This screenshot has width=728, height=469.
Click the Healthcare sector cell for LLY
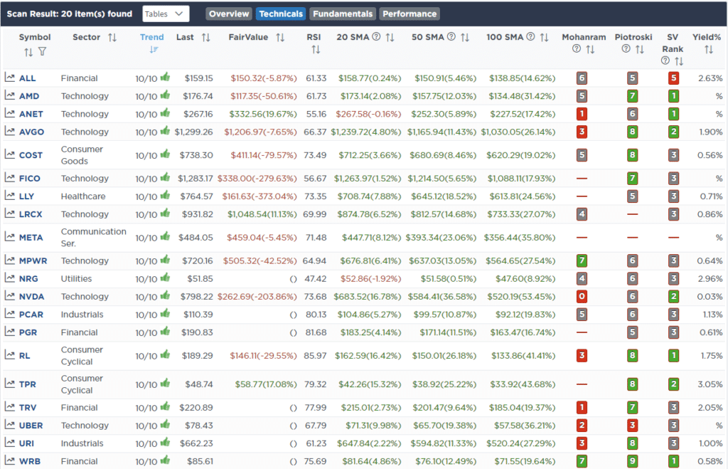click(83, 196)
